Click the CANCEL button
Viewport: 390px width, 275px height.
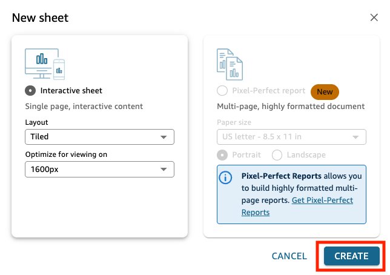(289, 256)
